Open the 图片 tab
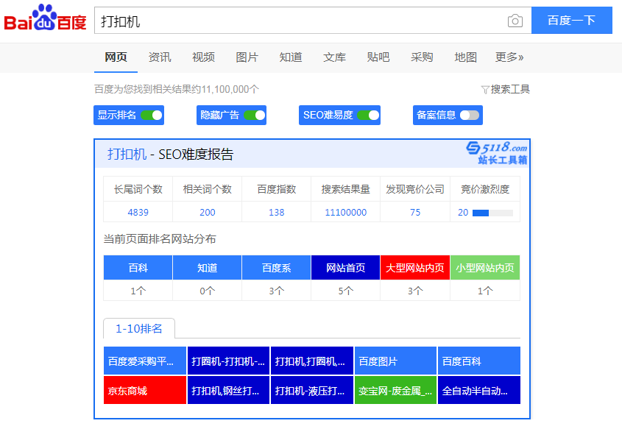Screen dimensions: 622x429 247,57
